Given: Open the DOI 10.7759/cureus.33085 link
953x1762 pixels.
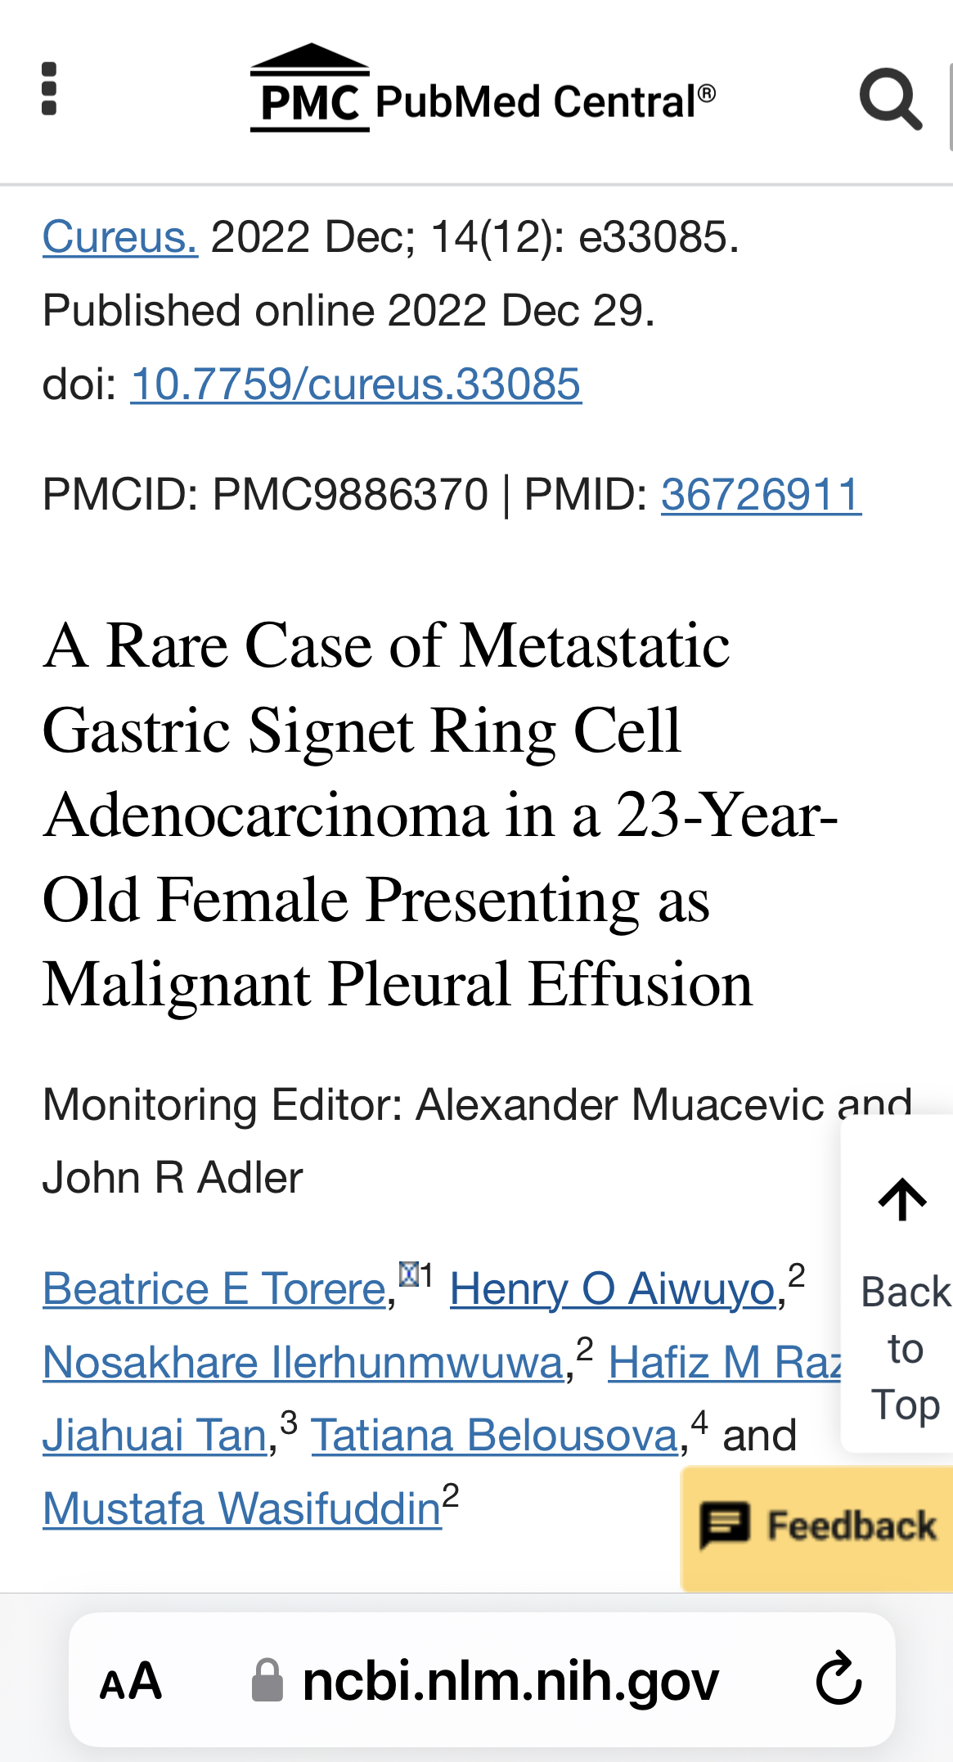Looking at the screenshot, I should click(x=356, y=384).
